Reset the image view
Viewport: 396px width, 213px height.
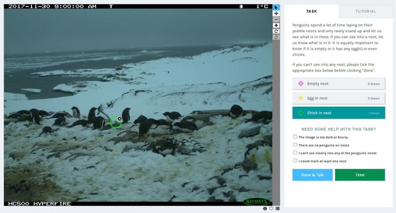click(x=276, y=37)
